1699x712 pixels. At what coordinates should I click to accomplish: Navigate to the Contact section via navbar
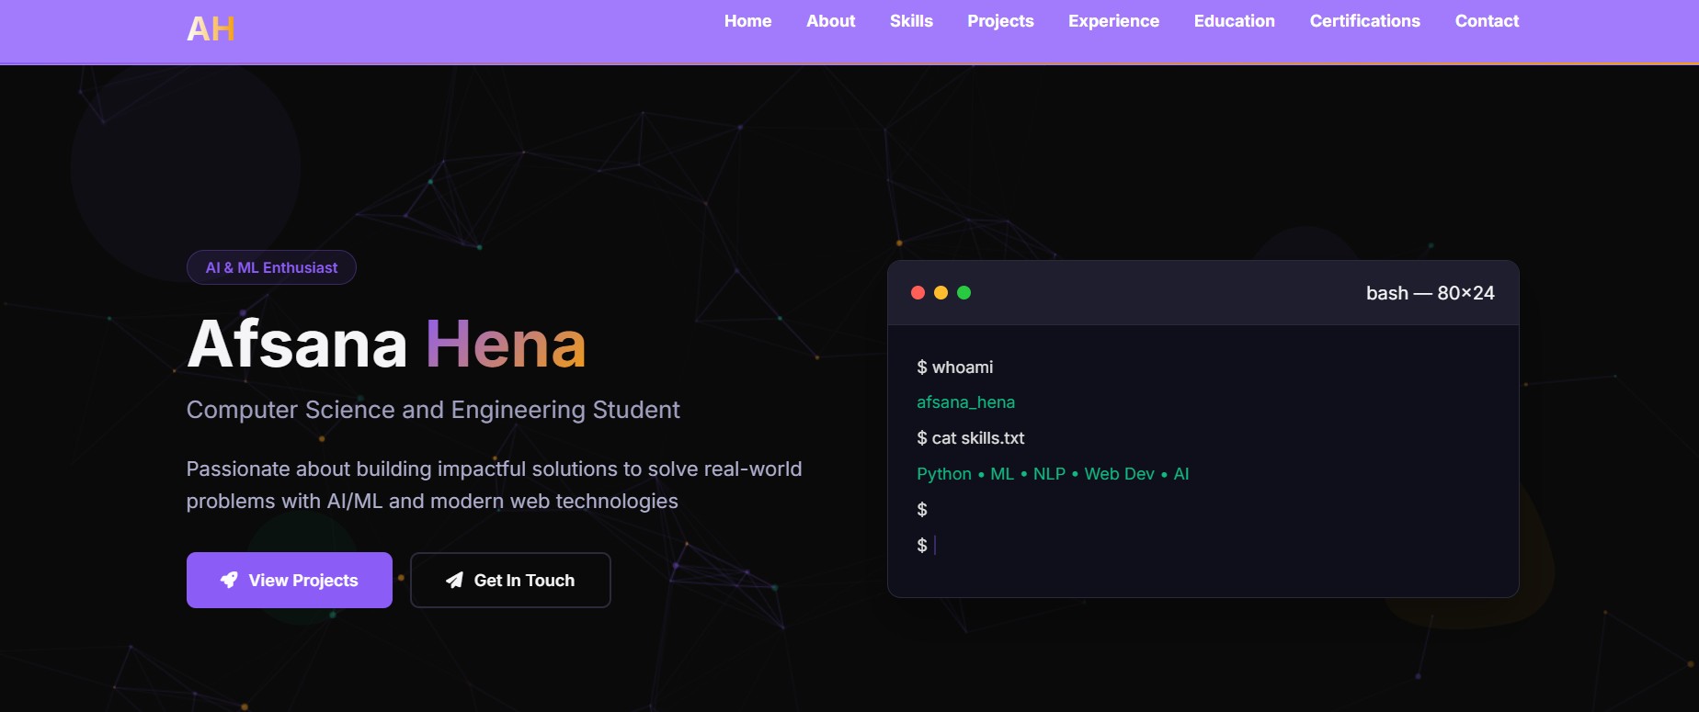pos(1487,20)
